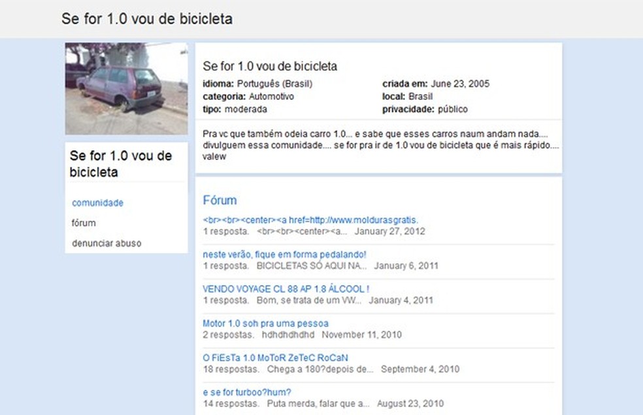Select the page header title Se for 1.0 vou de bicicleta

147,19
